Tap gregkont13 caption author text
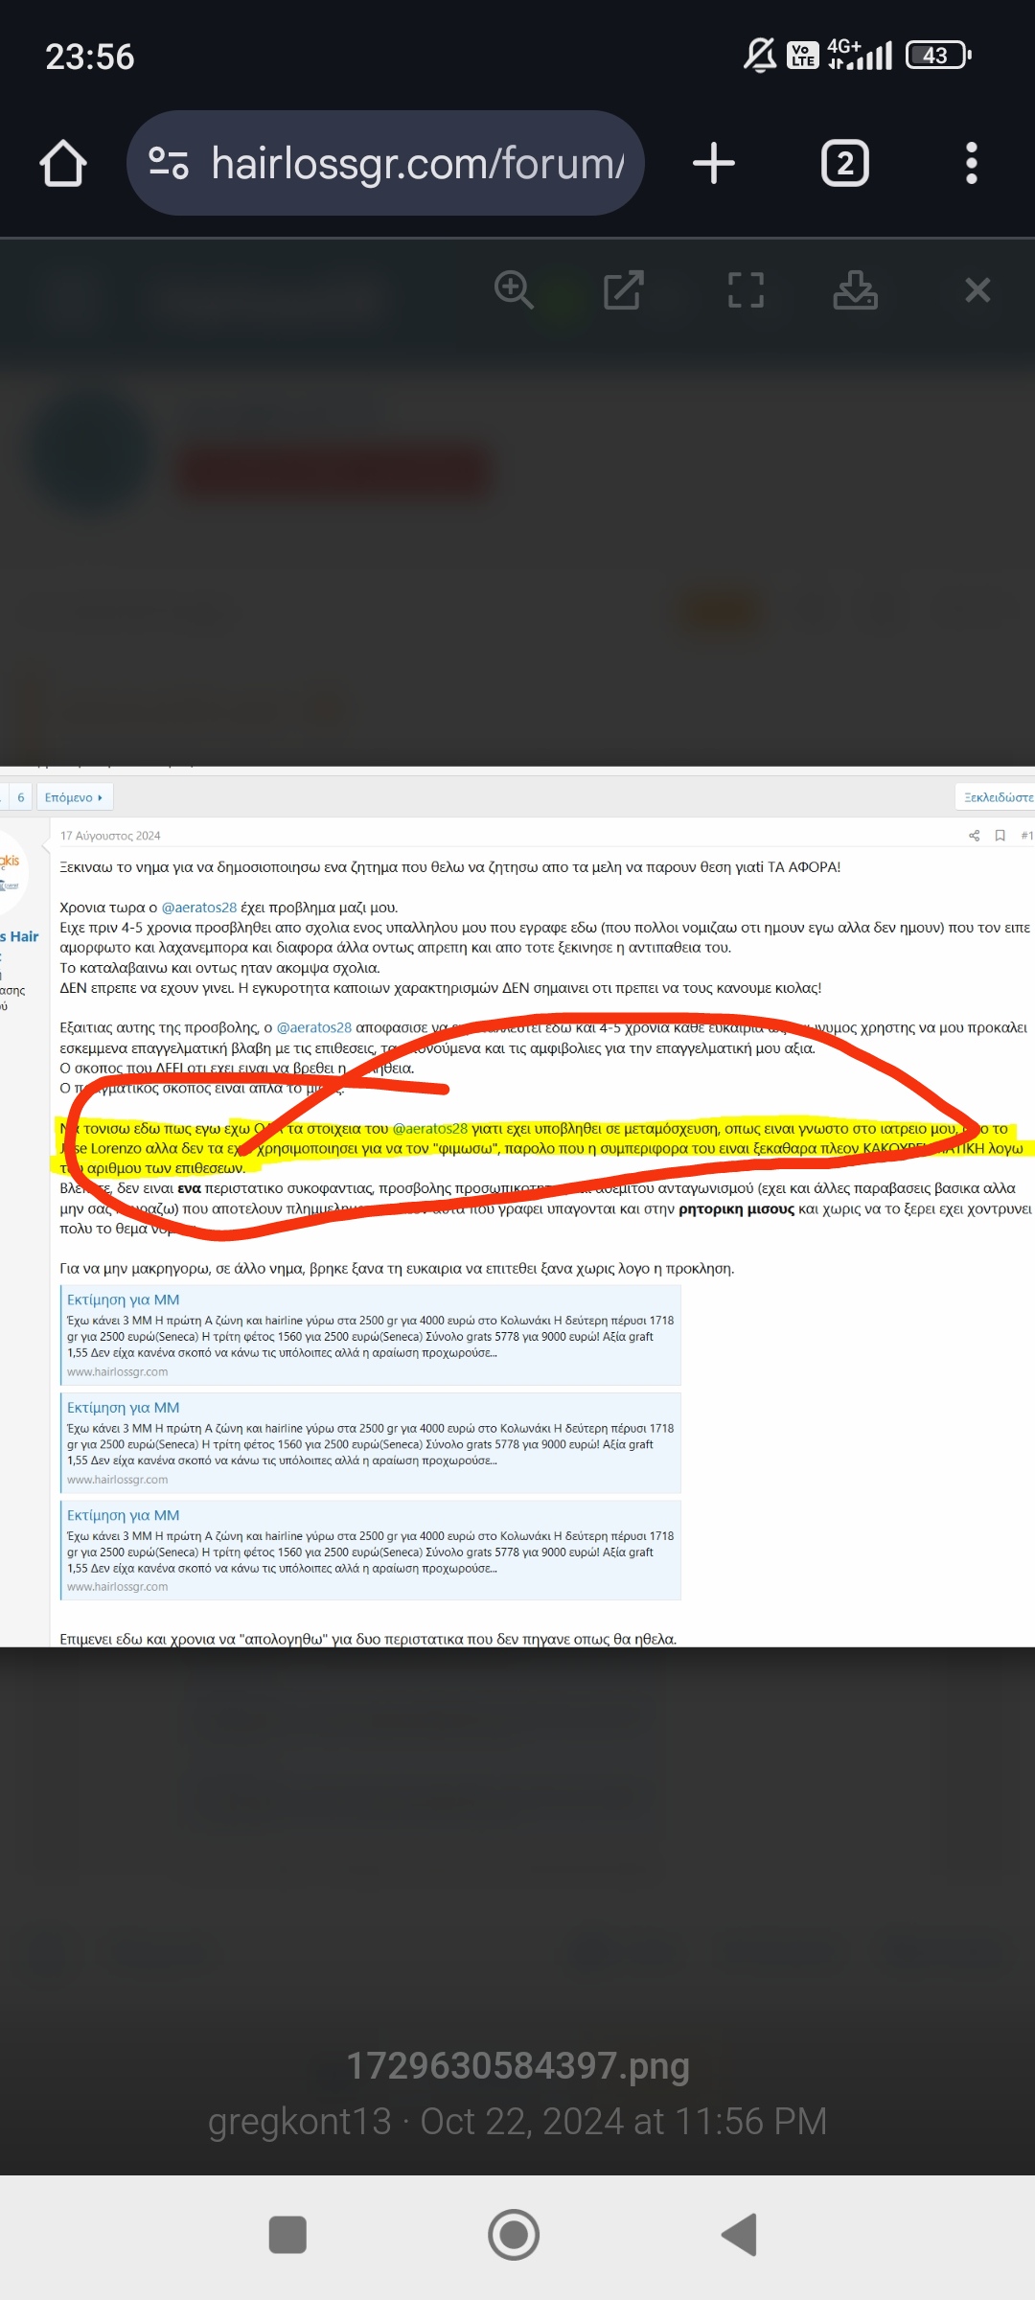The image size is (1035, 2300). pos(299,2121)
